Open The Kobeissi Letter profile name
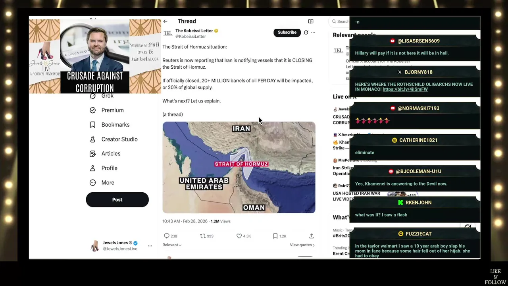The image size is (508, 286). click(x=194, y=31)
